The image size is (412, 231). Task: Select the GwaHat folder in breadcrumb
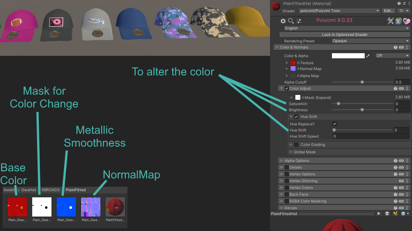29,190
